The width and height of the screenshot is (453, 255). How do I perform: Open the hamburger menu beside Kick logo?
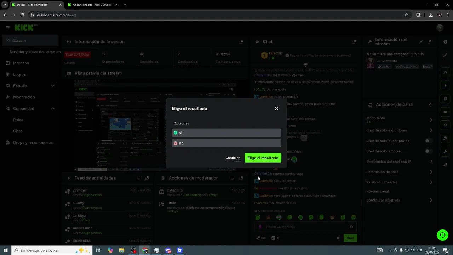[7, 28]
